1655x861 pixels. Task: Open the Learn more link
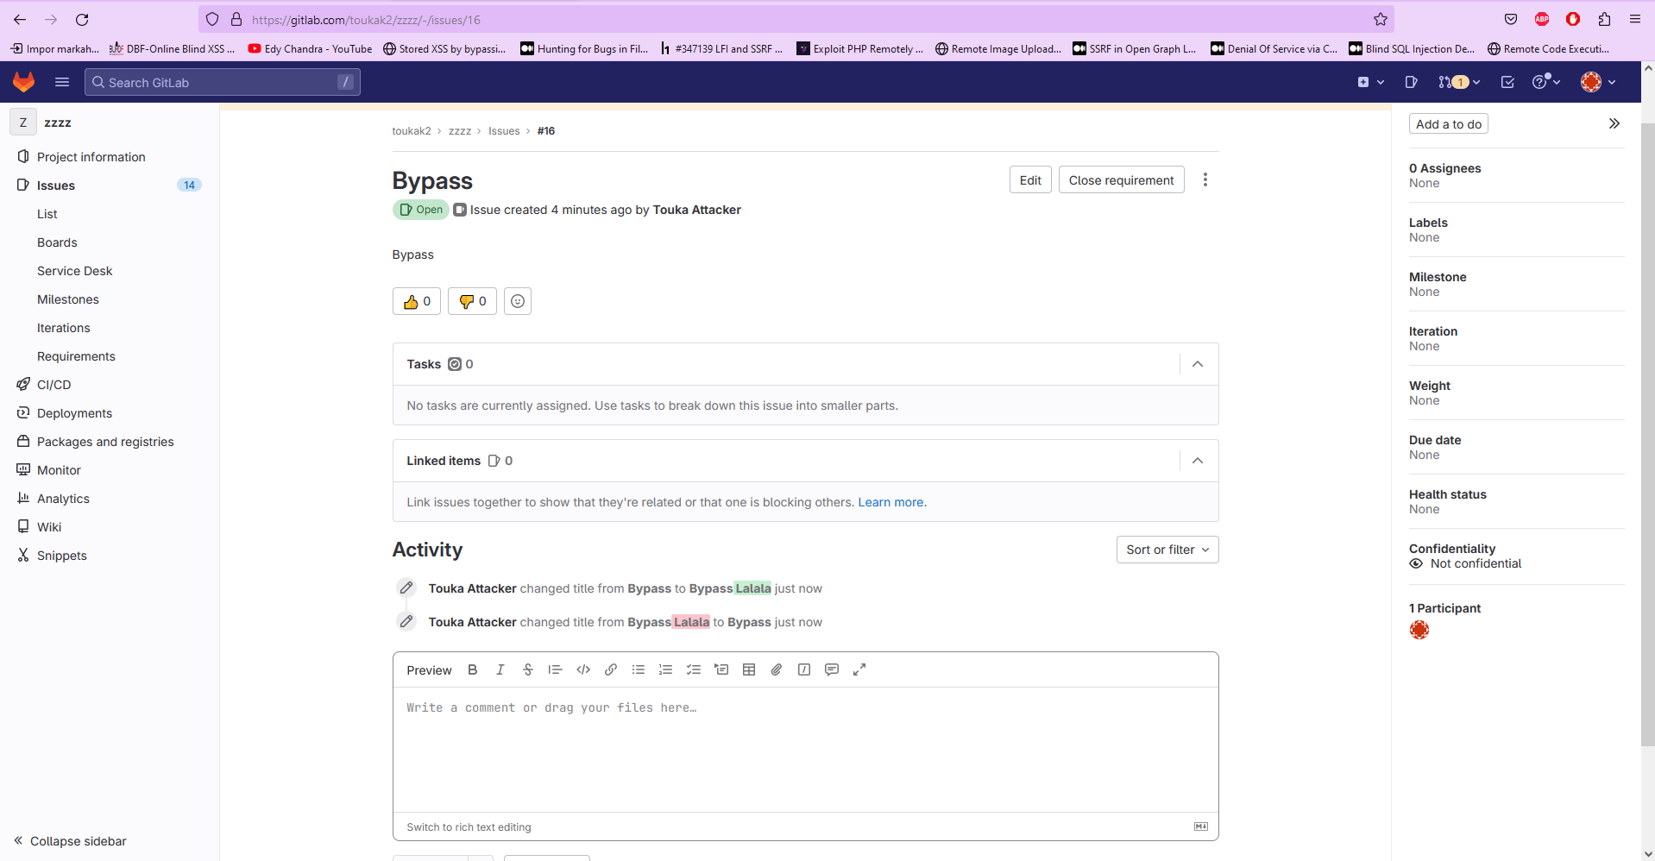[891, 502]
